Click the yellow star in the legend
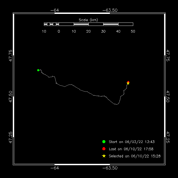 coord(104,156)
